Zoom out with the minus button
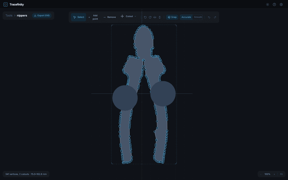Image resolution: width=288 pixels, height=180 pixels. coord(261,174)
